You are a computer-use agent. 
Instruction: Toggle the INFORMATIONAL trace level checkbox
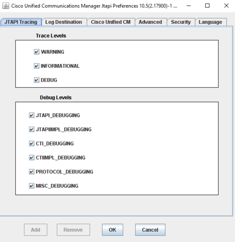click(x=36, y=66)
